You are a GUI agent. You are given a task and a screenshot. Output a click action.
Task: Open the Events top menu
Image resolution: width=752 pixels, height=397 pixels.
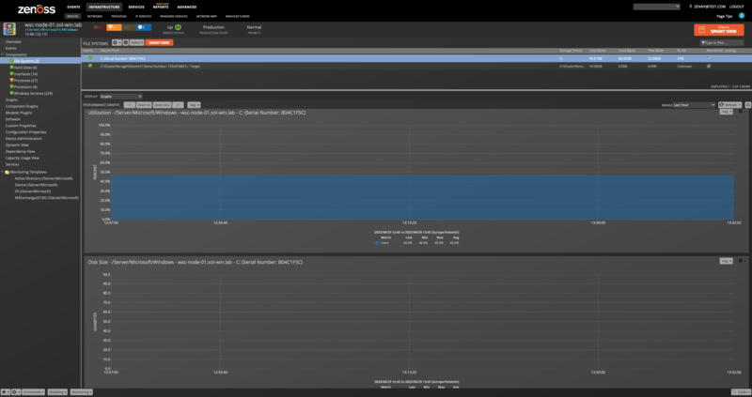(x=73, y=8)
